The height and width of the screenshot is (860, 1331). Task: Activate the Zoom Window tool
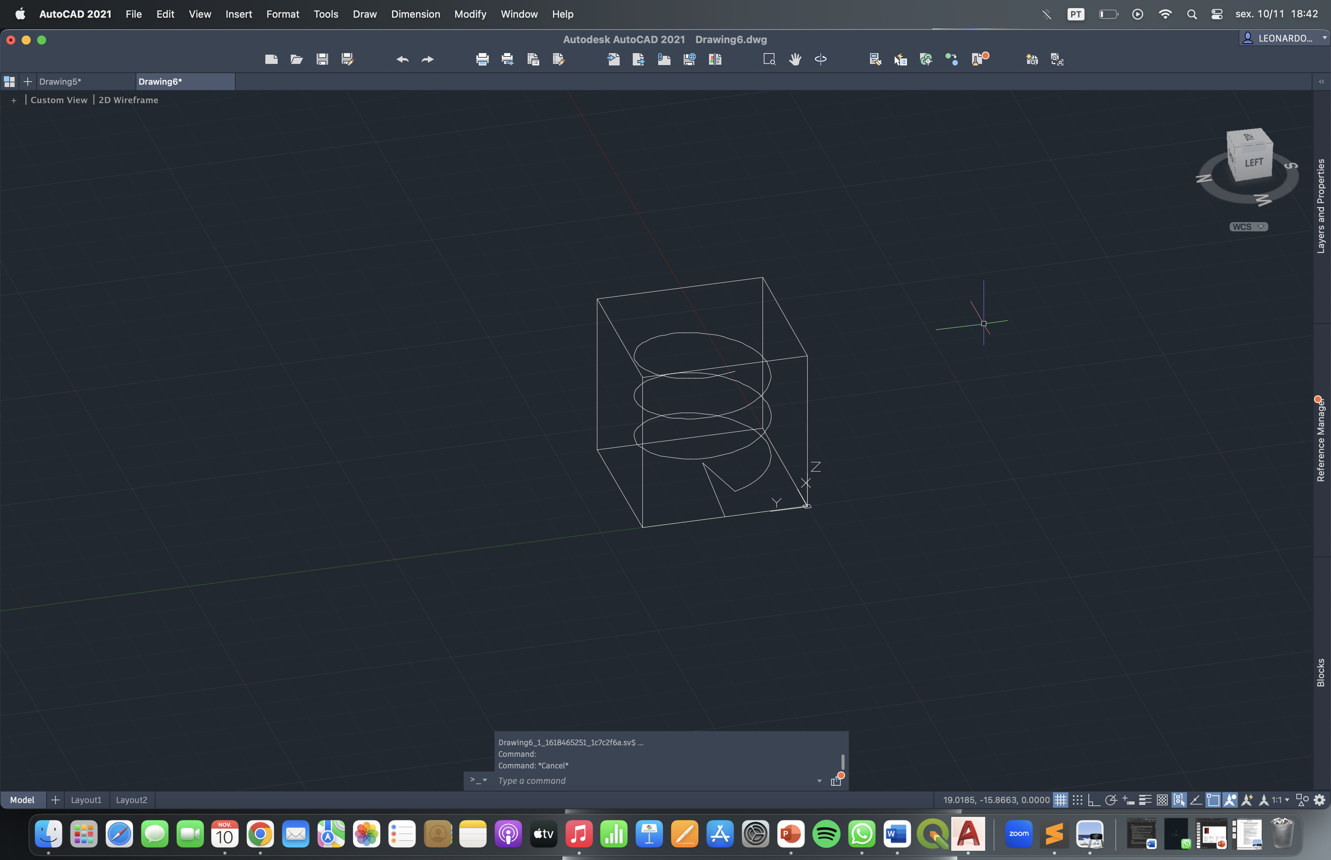click(769, 59)
